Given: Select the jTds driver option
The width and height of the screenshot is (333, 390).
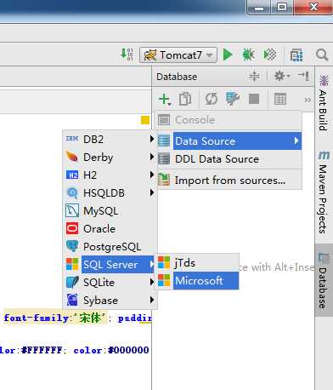Looking at the screenshot, I should (198, 262).
